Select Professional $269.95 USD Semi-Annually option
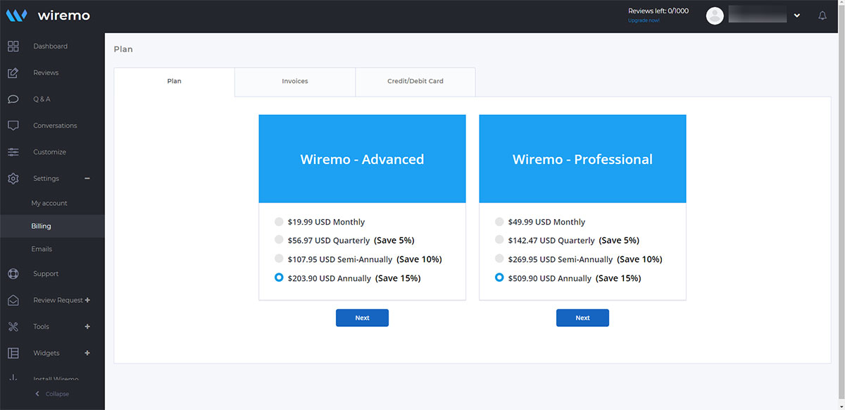This screenshot has width=845, height=410. [x=499, y=259]
